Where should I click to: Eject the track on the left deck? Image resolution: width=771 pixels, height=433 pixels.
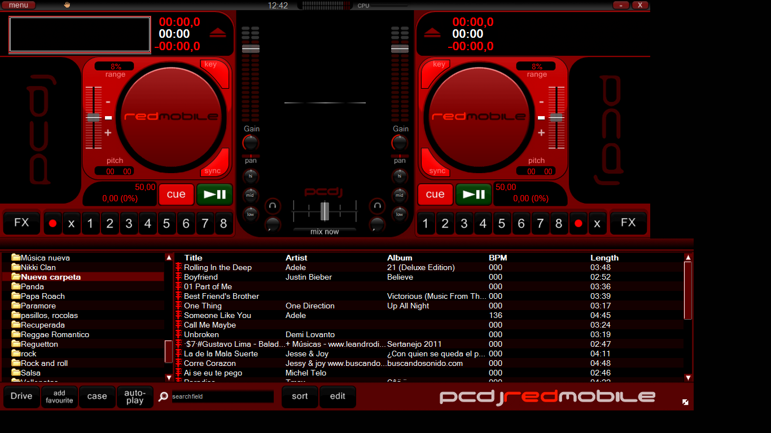click(217, 33)
